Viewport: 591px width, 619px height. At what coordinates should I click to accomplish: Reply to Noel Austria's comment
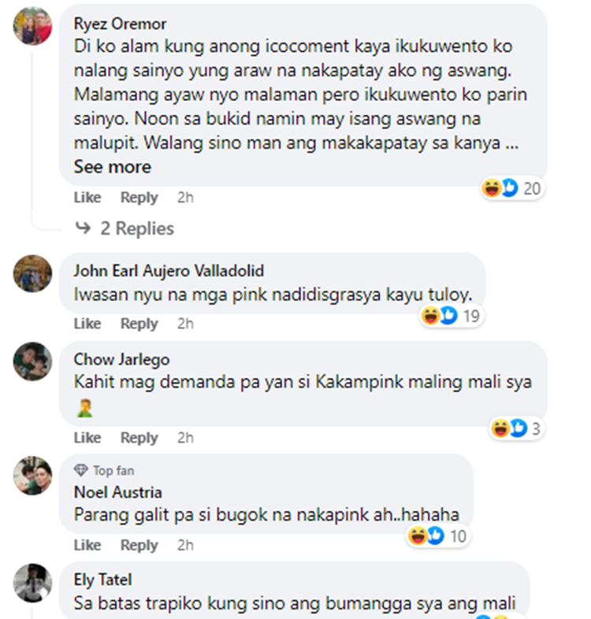click(x=139, y=545)
